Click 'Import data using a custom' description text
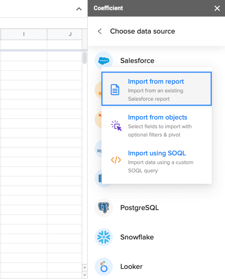The width and height of the screenshot is (225, 279). coord(161,162)
